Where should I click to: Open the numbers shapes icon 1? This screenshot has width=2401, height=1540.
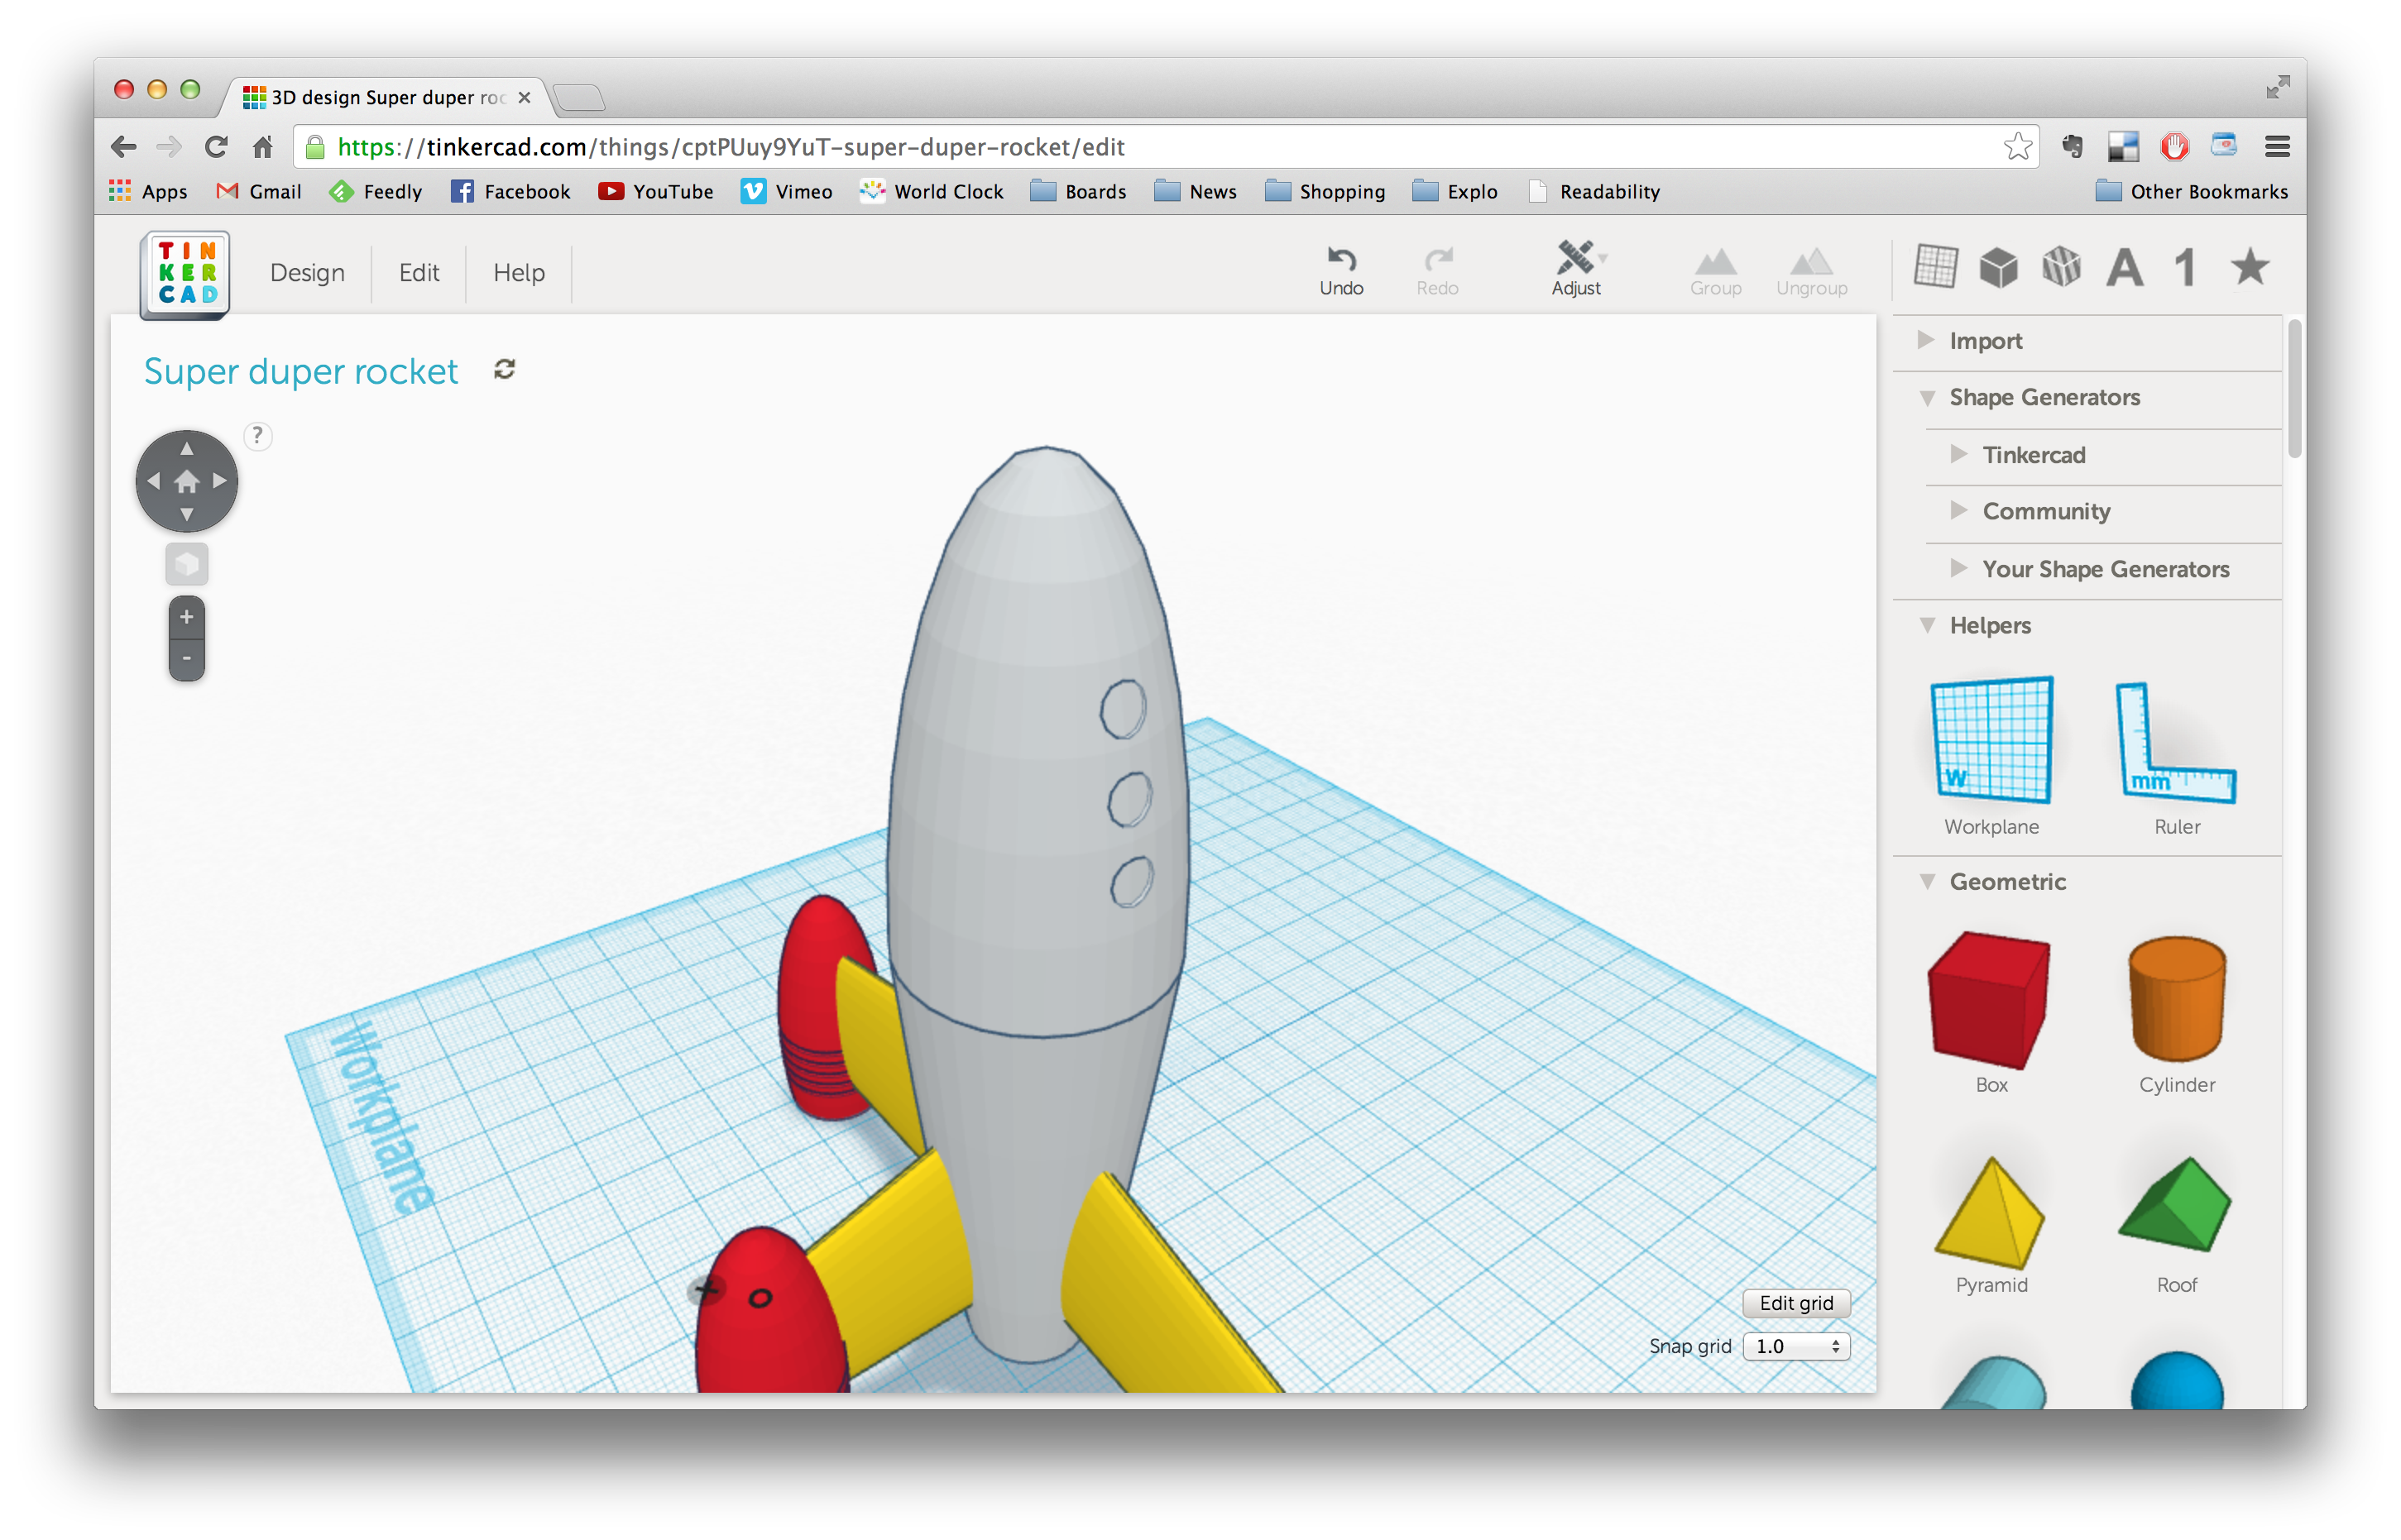click(2185, 267)
